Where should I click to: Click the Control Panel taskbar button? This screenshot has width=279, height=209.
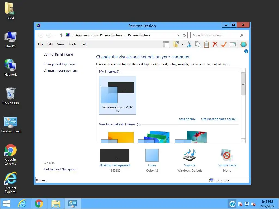tap(72, 204)
